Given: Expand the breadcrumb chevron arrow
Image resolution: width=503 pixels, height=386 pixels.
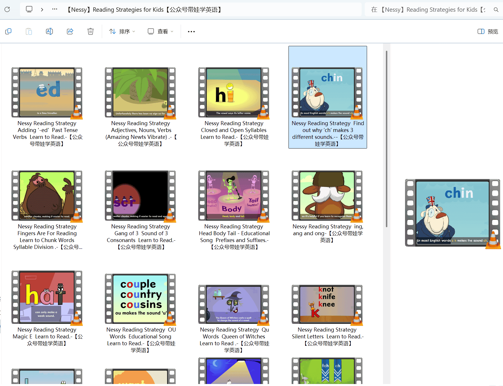Looking at the screenshot, I should (42, 9).
